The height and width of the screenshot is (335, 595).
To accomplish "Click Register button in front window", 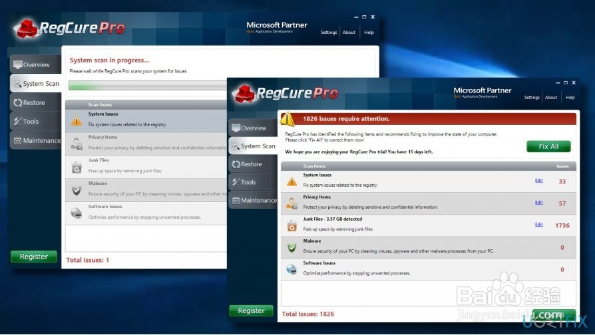I will coord(251,310).
